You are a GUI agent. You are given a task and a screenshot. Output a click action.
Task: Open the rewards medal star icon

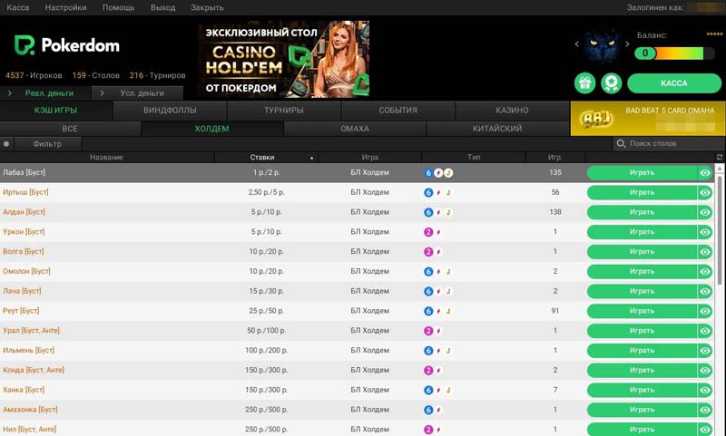[611, 82]
